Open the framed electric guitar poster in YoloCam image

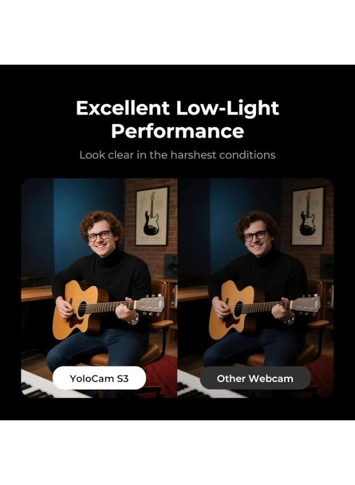pos(153,216)
